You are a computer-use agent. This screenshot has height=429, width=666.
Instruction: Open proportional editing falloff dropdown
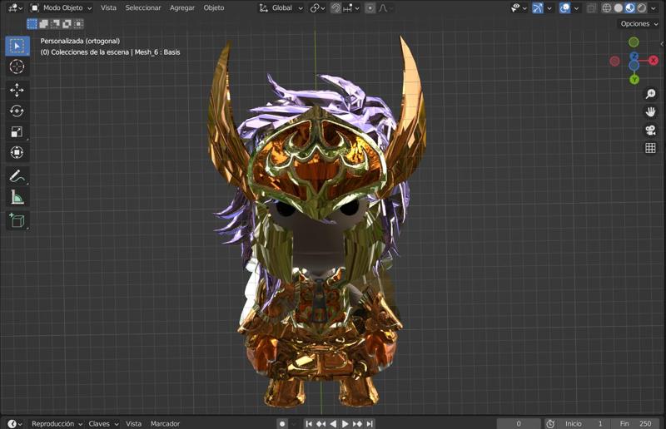[385, 7]
